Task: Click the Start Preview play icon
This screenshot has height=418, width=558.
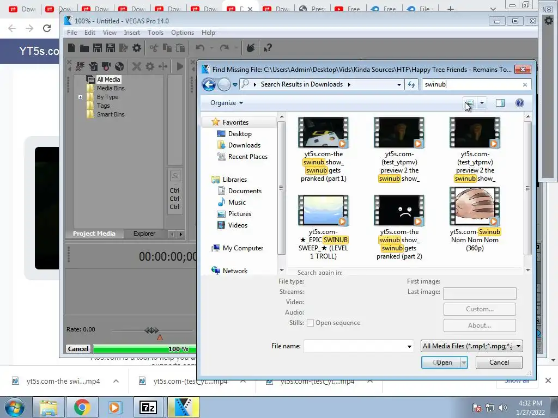Action: point(180,66)
